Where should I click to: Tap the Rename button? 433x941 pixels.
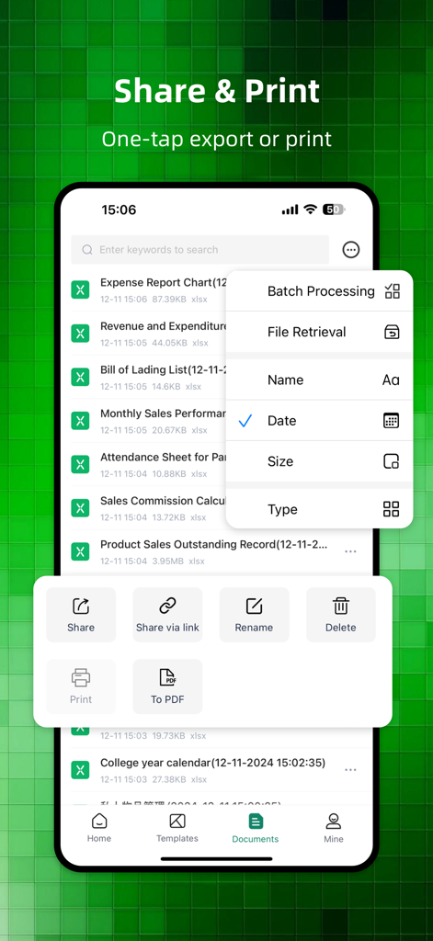(x=254, y=615)
